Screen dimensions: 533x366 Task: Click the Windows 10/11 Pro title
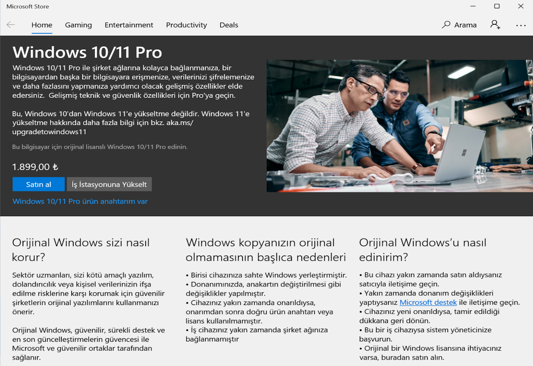click(x=87, y=52)
